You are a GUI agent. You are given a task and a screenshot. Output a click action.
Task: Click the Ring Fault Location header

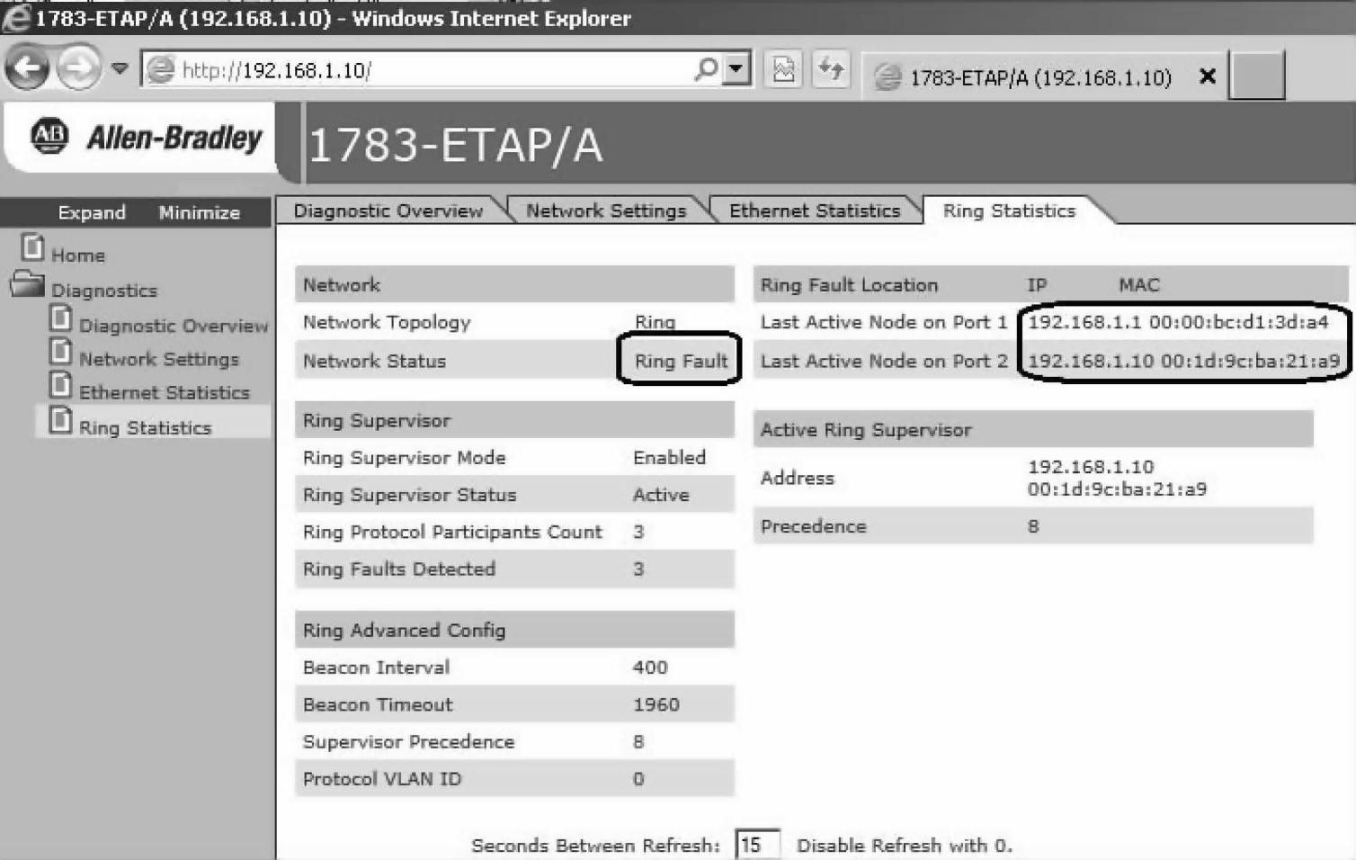[849, 285]
